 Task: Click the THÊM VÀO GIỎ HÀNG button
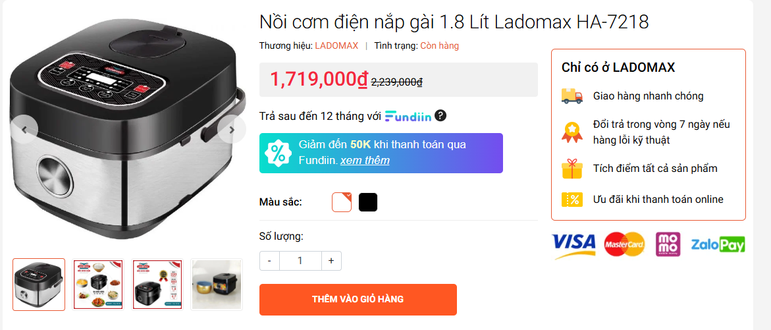pyautogui.click(x=358, y=300)
